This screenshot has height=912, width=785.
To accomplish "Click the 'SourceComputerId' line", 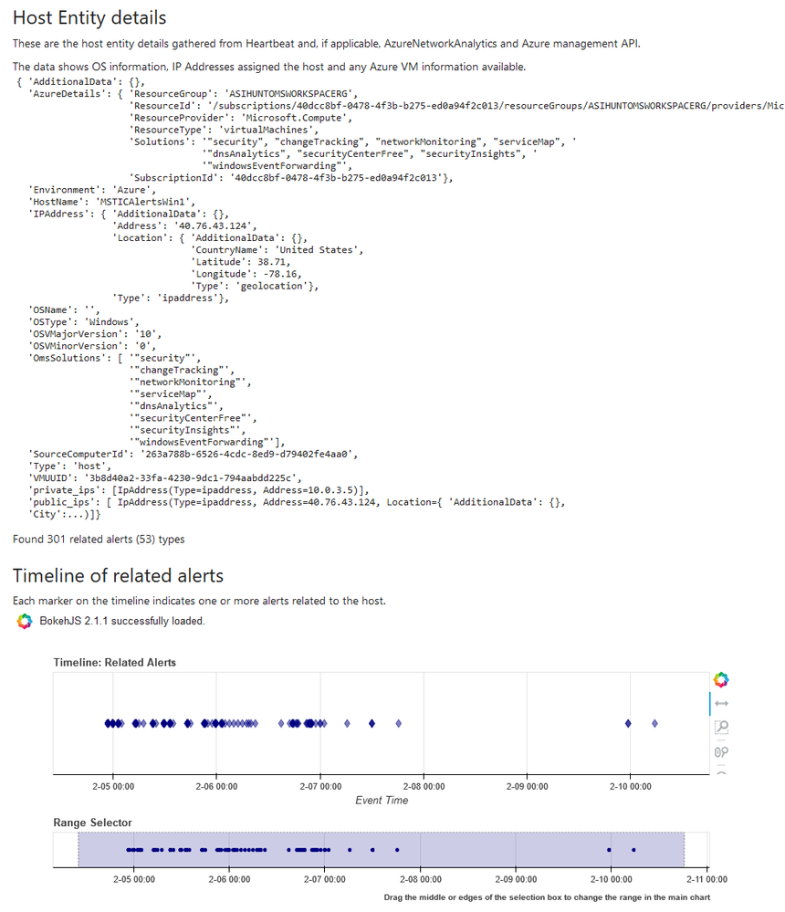I will (x=193, y=455).
